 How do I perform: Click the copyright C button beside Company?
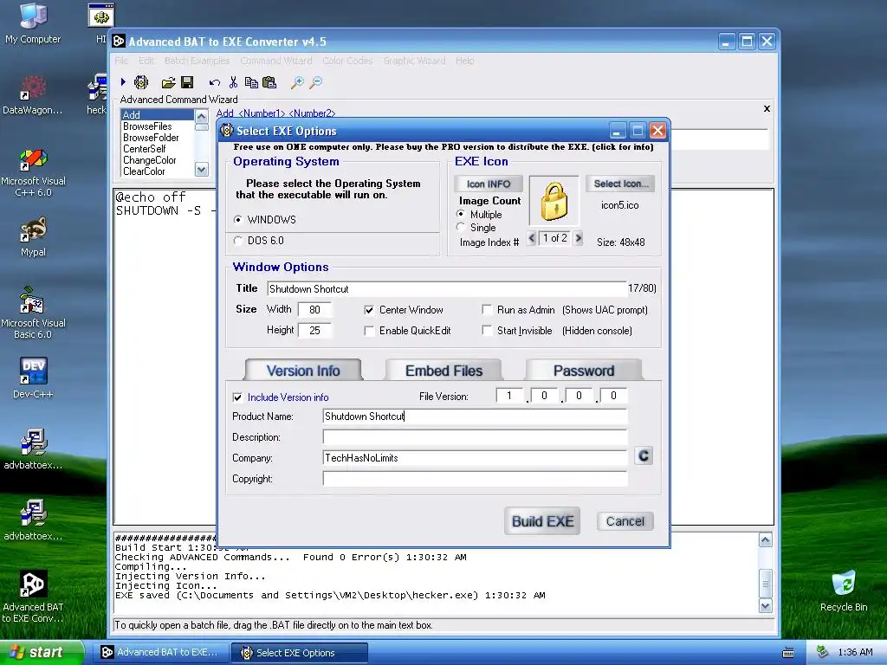click(644, 455)
